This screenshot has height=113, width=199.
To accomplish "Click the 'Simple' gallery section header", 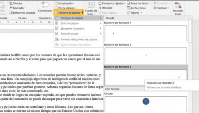I will point(110,18).
